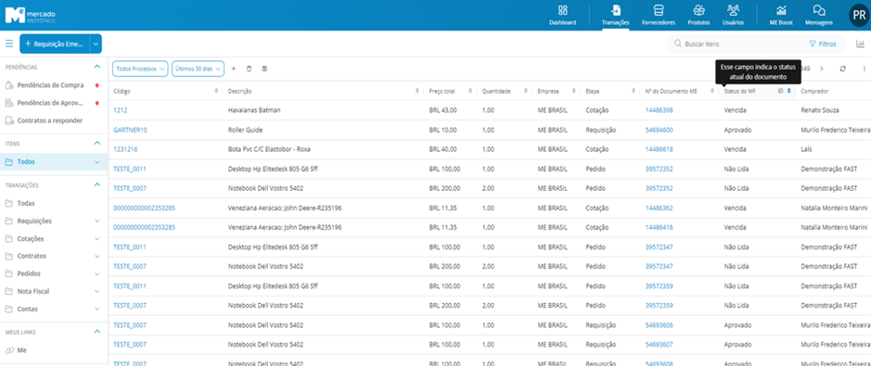The image size is (871, 366).
Task: Open Contas in sidebar
Action: tap(28, 309)
